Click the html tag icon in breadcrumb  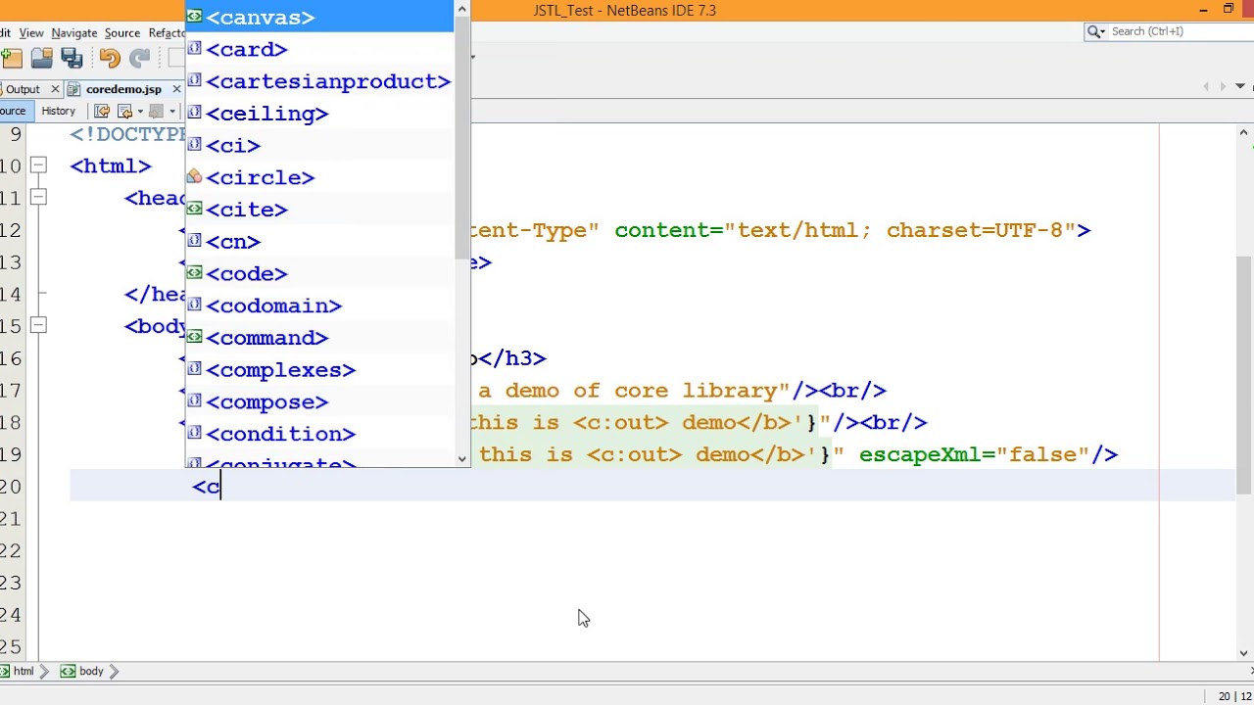[x=5, y=672]
